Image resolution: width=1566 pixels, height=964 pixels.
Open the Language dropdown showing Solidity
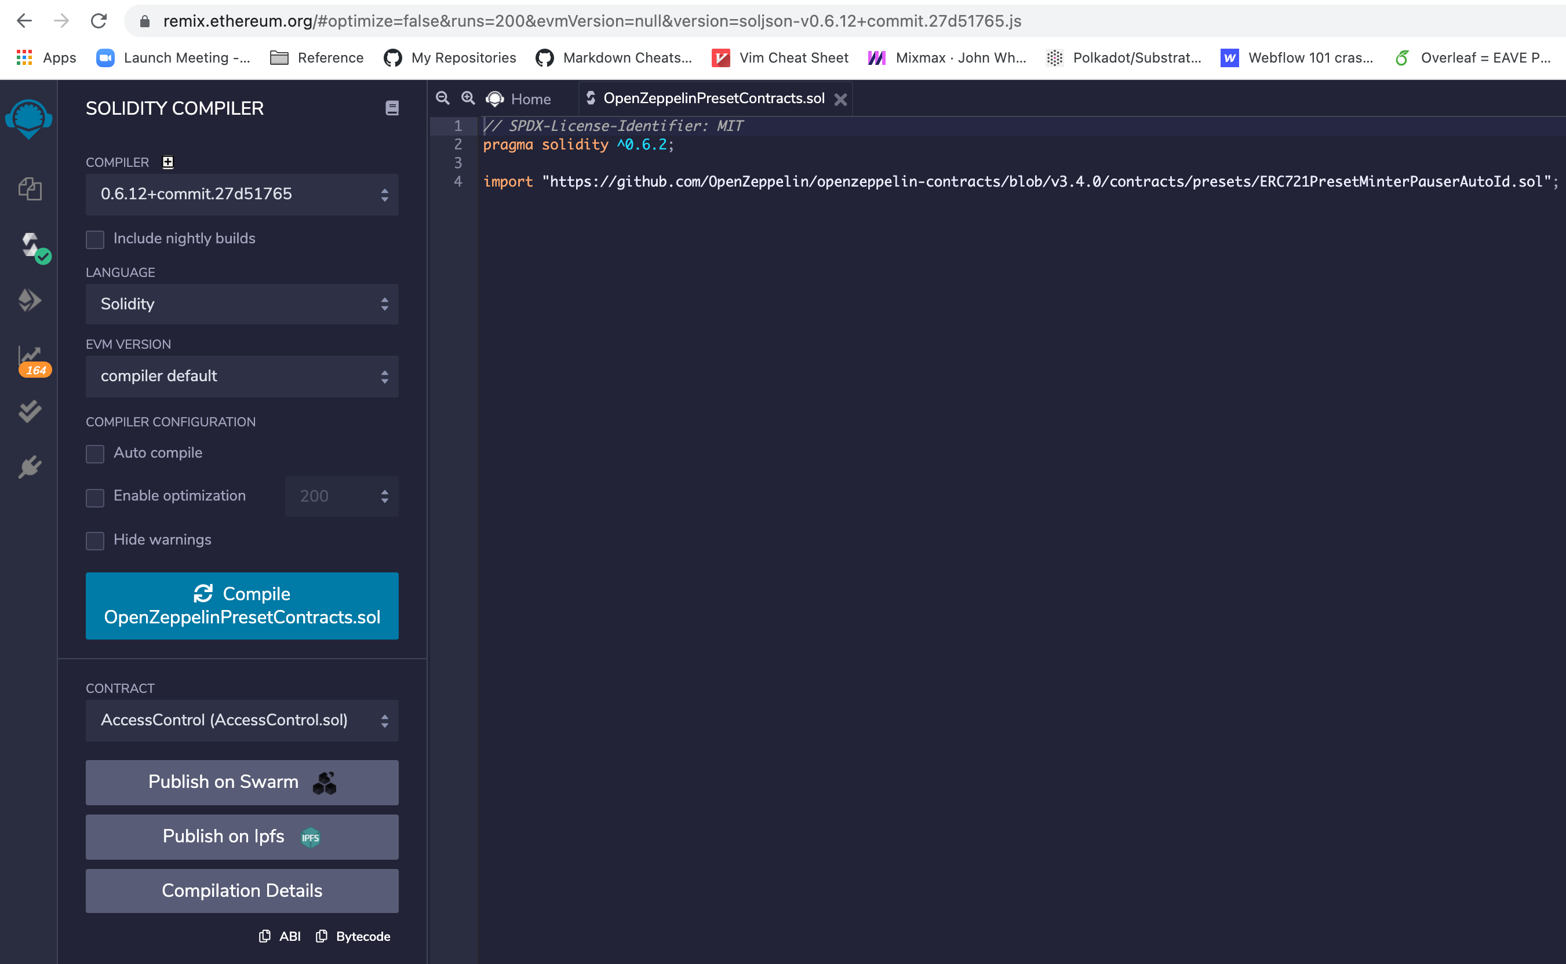pos(242,304)
